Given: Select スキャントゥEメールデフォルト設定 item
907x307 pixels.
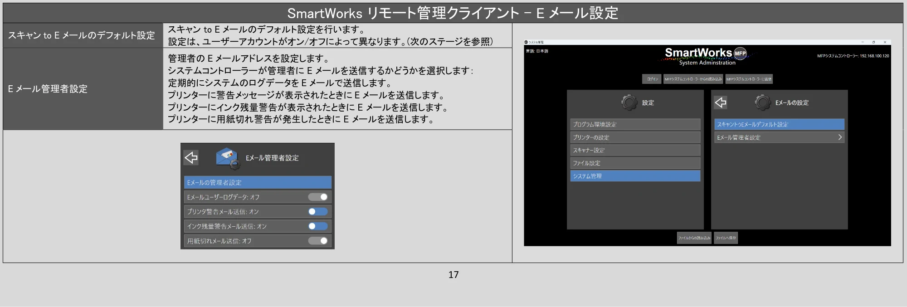Looking at the screenshot, I should click(779, 124).
